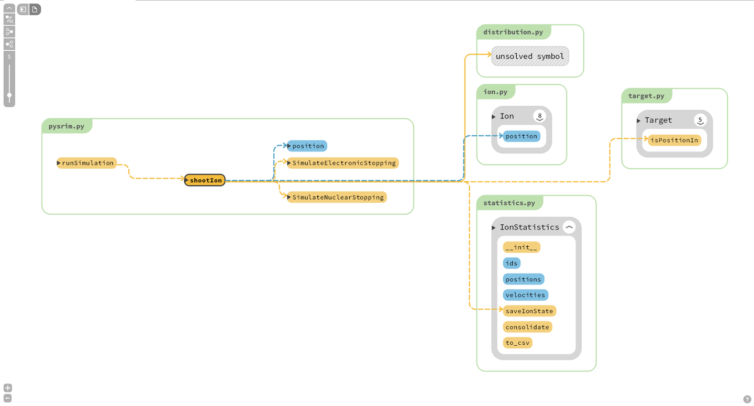
Task: Click the Ion class name label
Action: pos(507,116)
